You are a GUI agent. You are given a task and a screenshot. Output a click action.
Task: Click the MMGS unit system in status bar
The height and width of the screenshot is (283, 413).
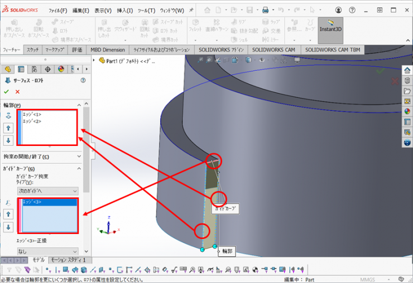point(369,279)
